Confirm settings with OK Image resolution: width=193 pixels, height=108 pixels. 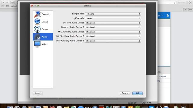point(138,93)
